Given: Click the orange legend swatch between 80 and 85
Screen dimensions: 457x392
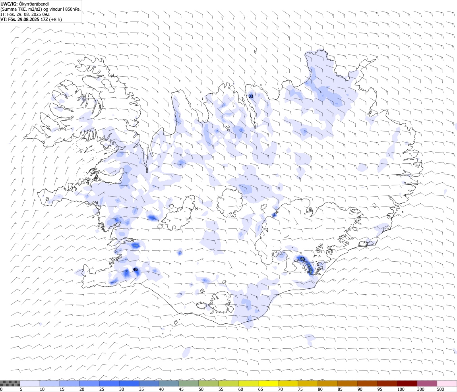Looking at the screenshot, I should tap(327, 383).
